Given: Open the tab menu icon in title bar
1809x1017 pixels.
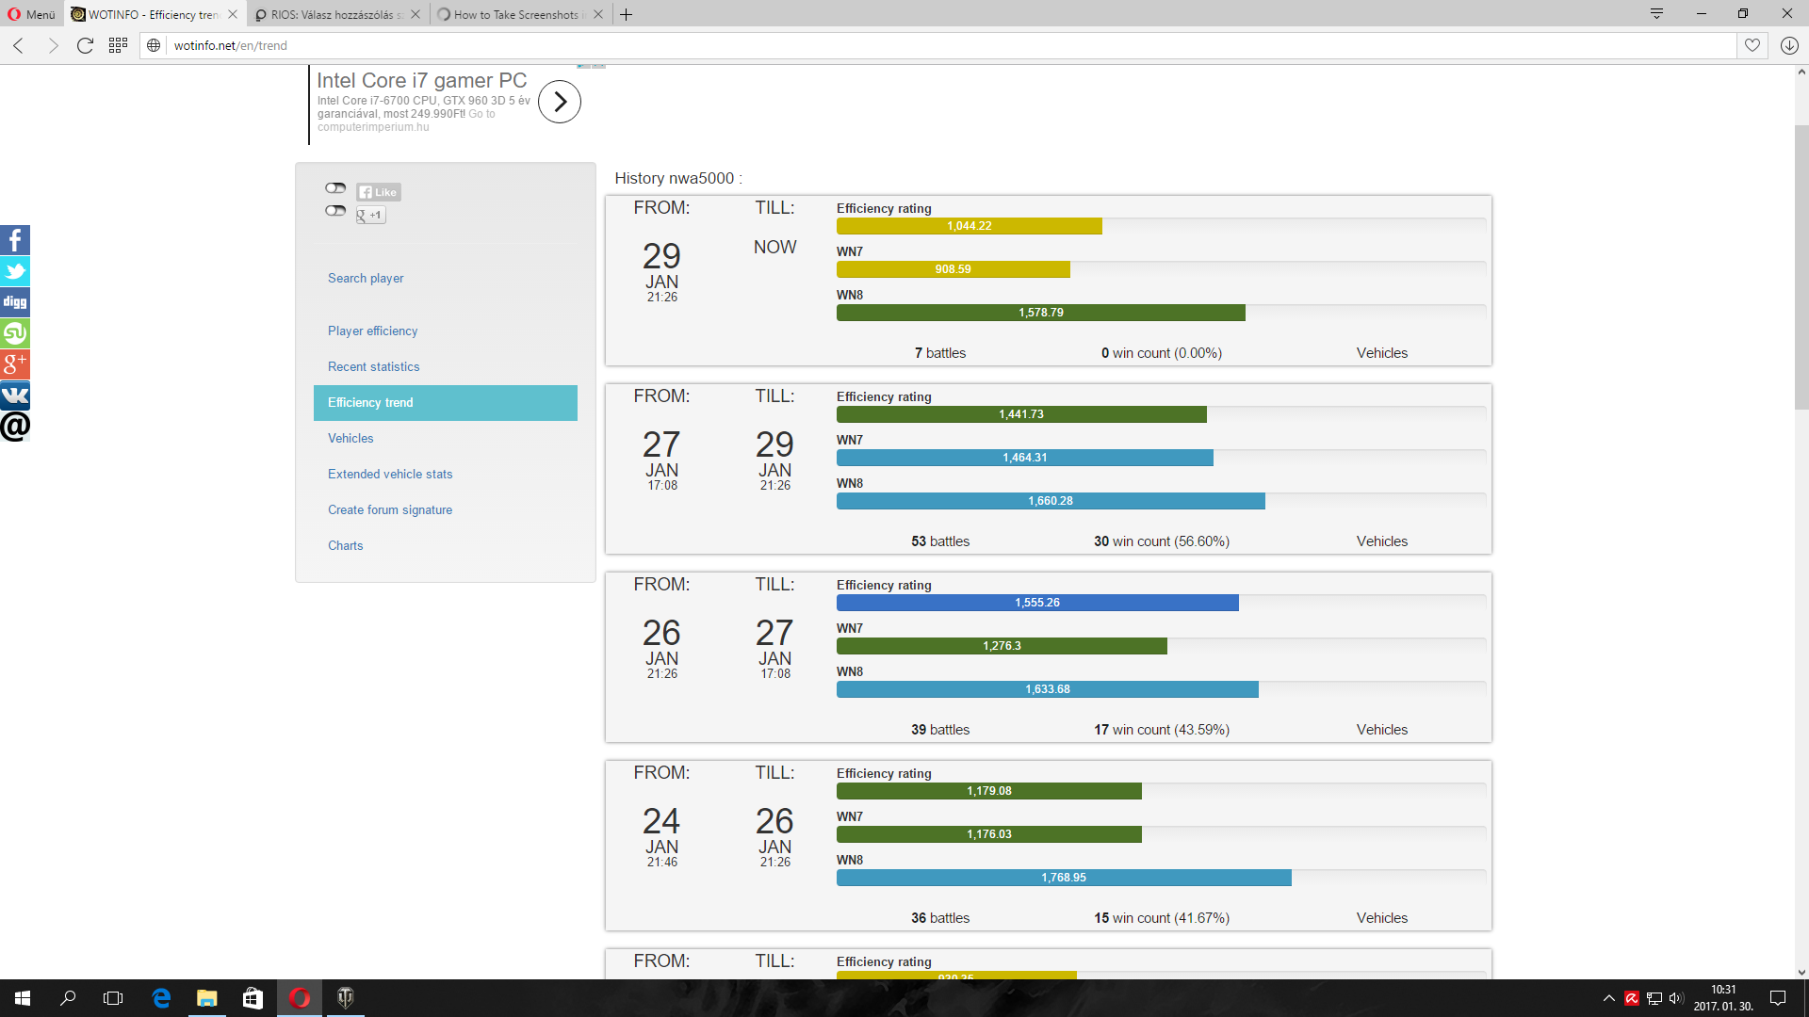Looking at the screenshot, I should click(x=1656, y=13).
